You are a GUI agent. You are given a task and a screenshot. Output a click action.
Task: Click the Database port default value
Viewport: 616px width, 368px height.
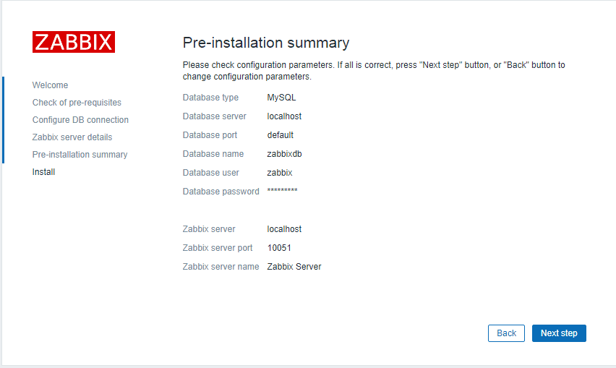point(280,135)
